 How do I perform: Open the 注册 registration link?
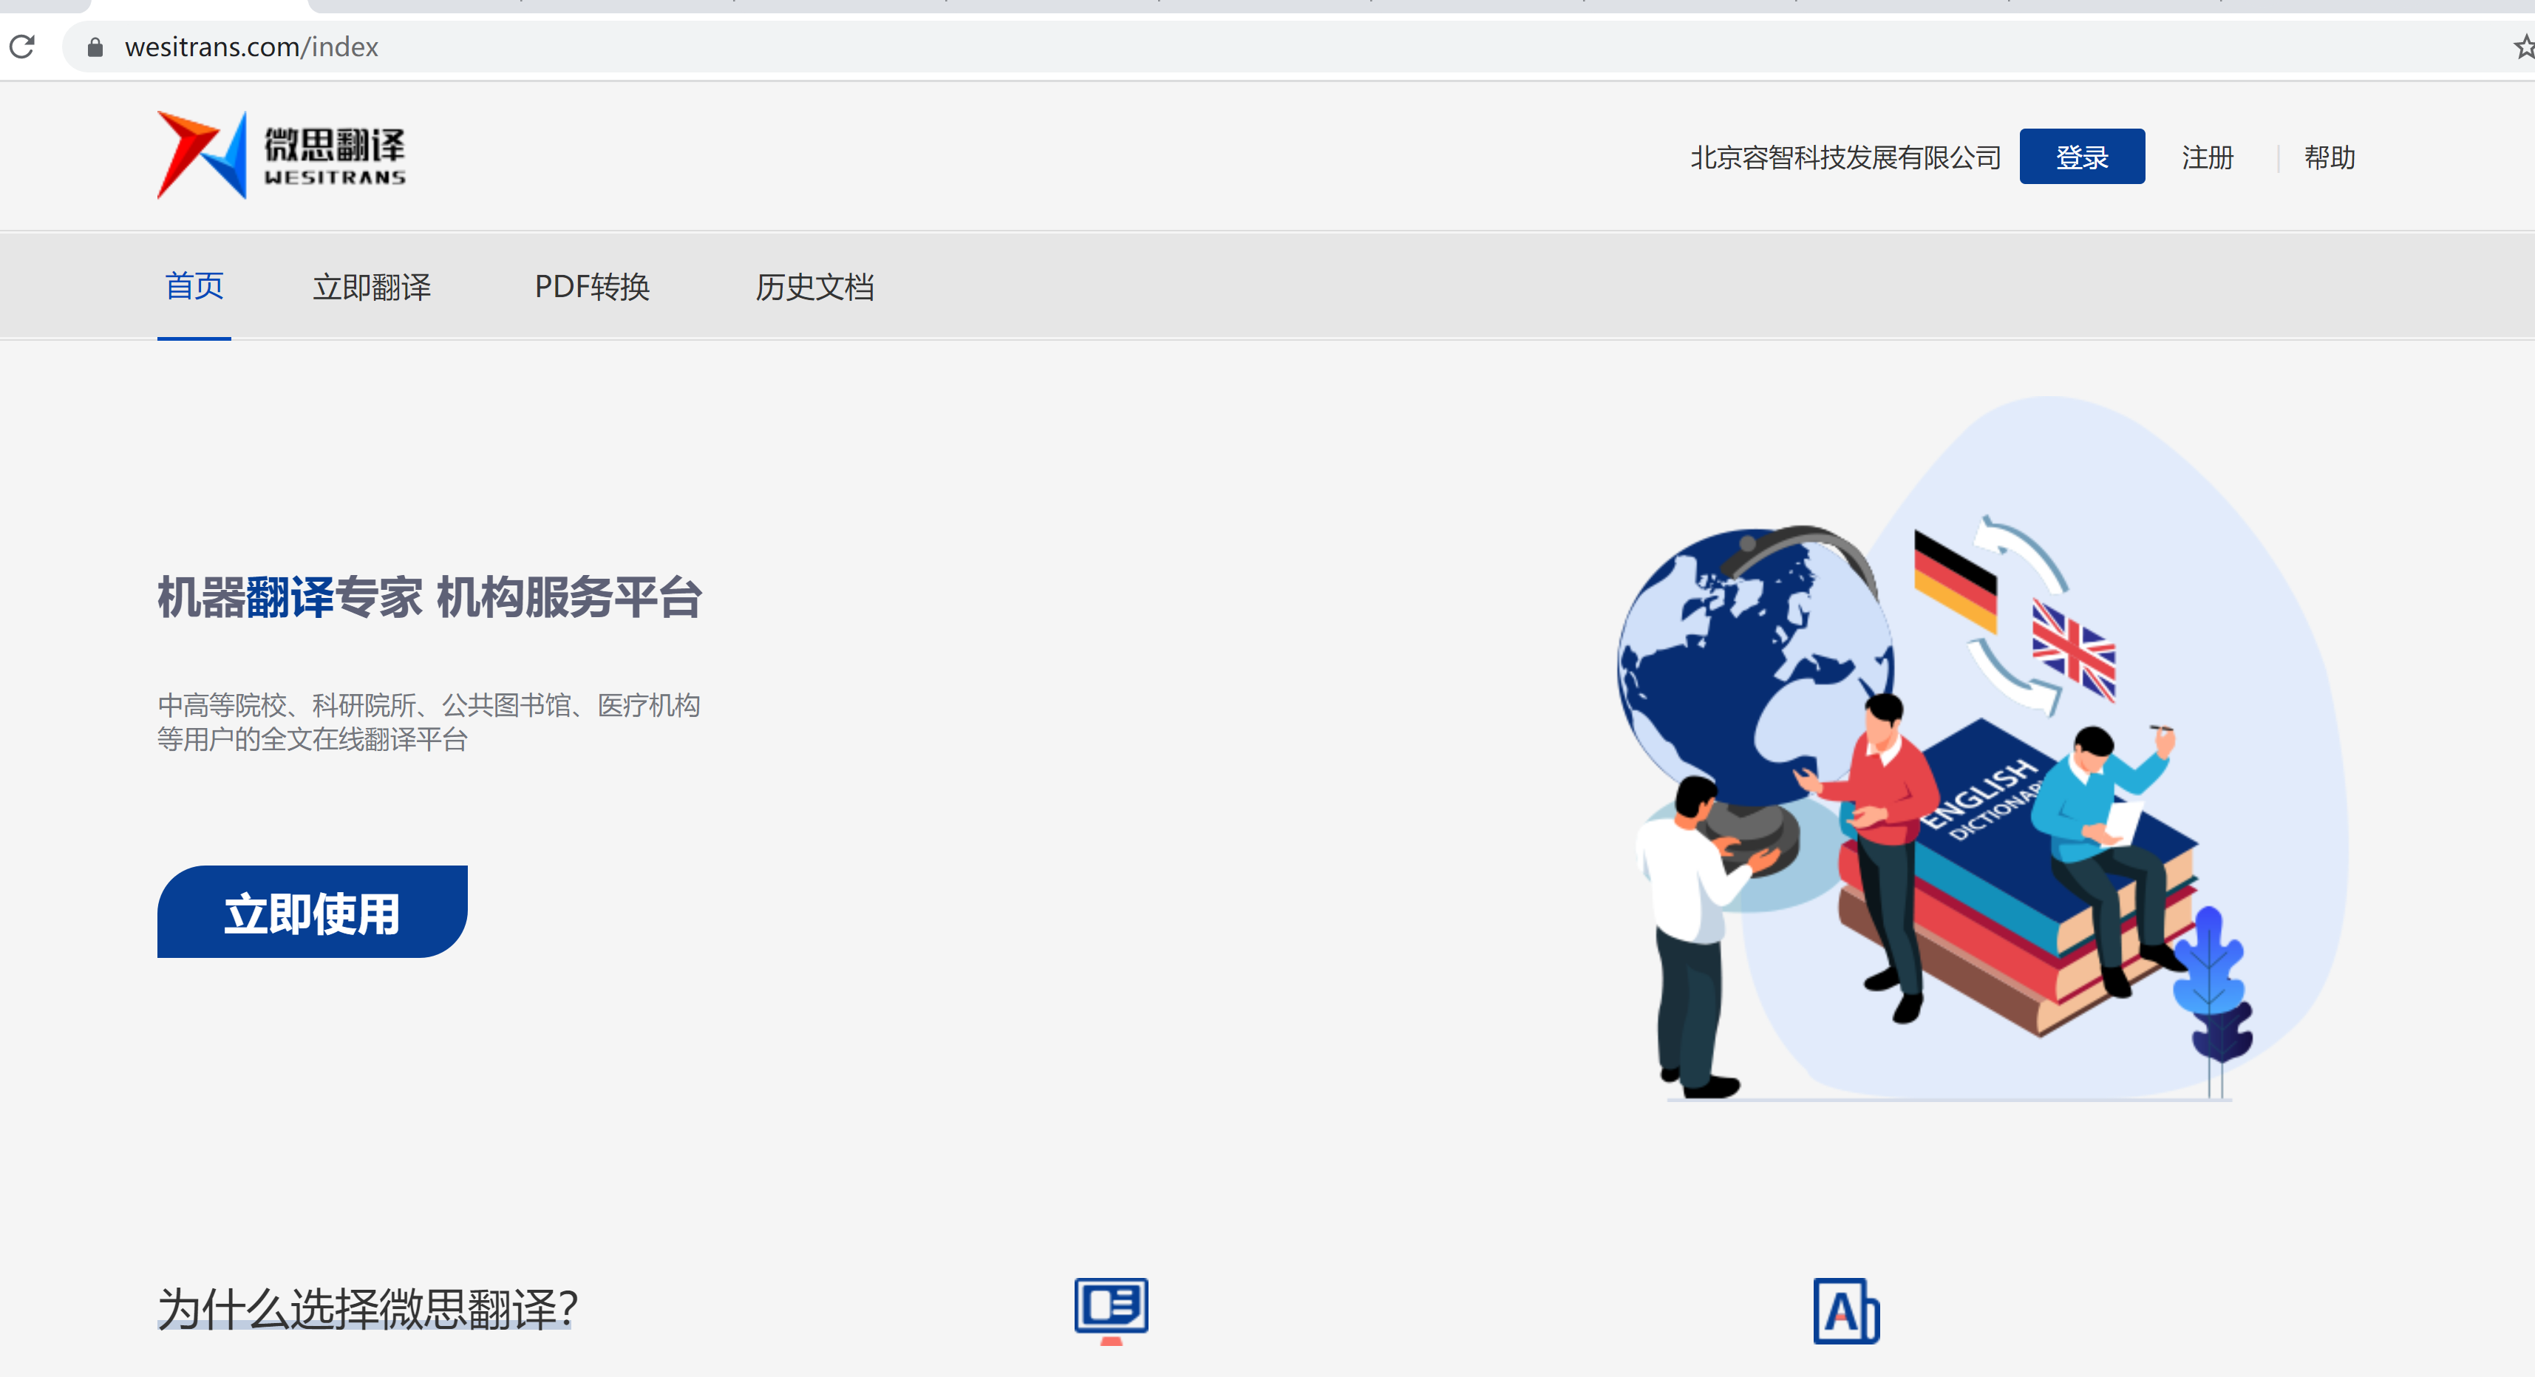(2208, 157)
